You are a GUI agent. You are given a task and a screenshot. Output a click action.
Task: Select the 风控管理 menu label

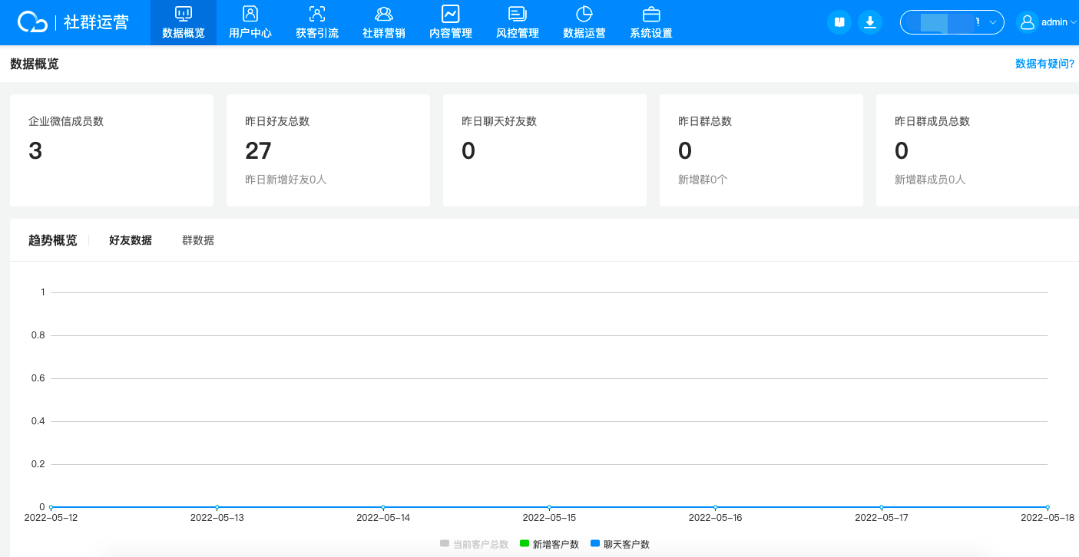coord(518,33)
